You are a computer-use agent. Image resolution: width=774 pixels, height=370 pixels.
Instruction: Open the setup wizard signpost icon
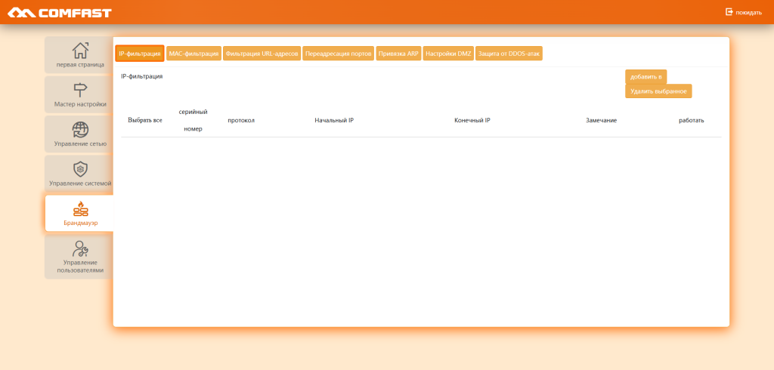pyautogui.click(x=80, y=91)
